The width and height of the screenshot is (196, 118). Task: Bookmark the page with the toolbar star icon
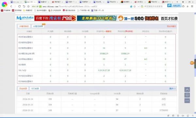tap(28, 7)
